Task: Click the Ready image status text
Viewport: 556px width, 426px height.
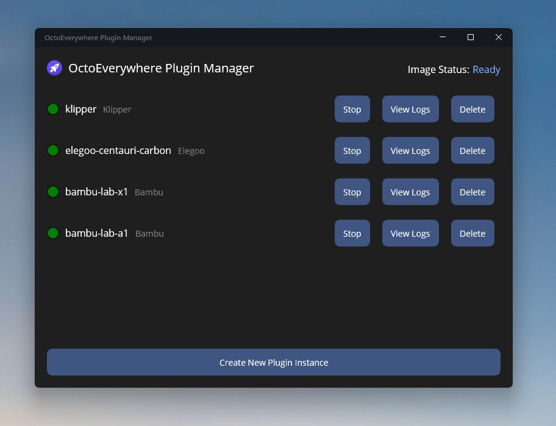Action: (486, 69)
